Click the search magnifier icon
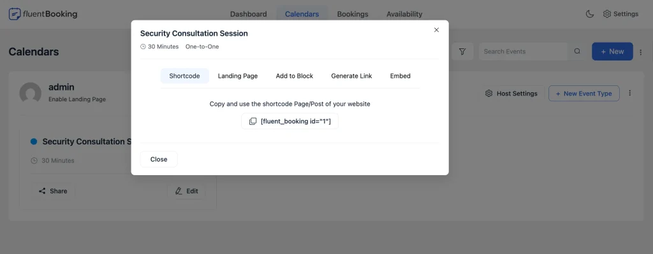 click(x=577, y=52)
